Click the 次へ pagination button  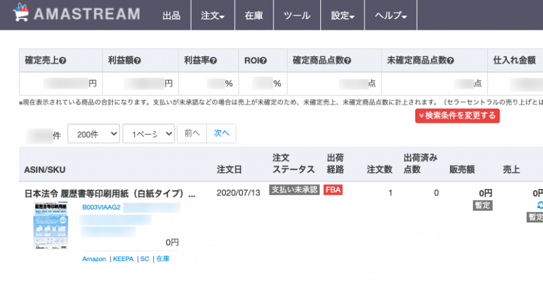221,133
